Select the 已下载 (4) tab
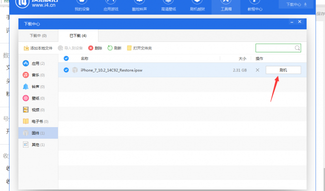 tap(78, 35)
